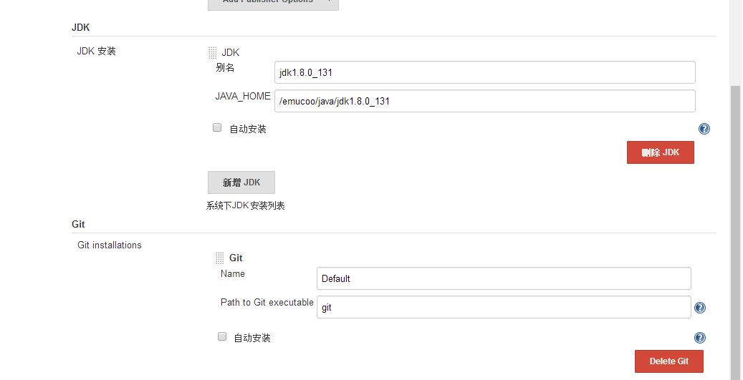Click the 新增 JDK button
This screenshot has height=380, width=743.
click(x=241, y=182)
